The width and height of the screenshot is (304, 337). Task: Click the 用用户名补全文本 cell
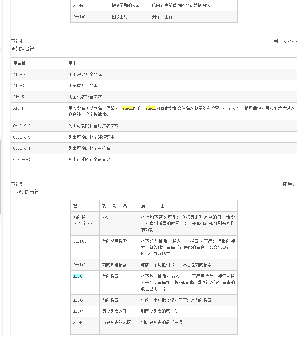[181, 74]
